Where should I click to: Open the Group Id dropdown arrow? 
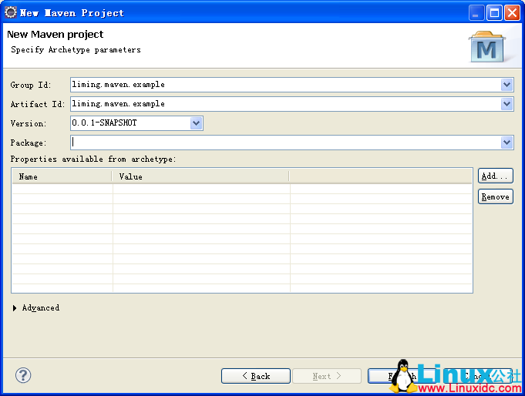click(x=507, y=85)
